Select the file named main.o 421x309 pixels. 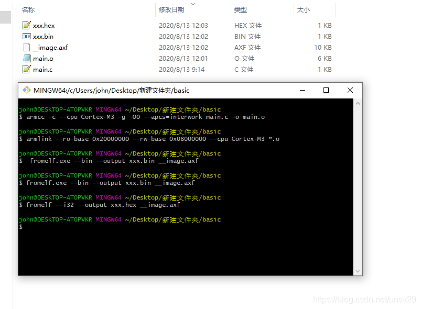[43, 59]
